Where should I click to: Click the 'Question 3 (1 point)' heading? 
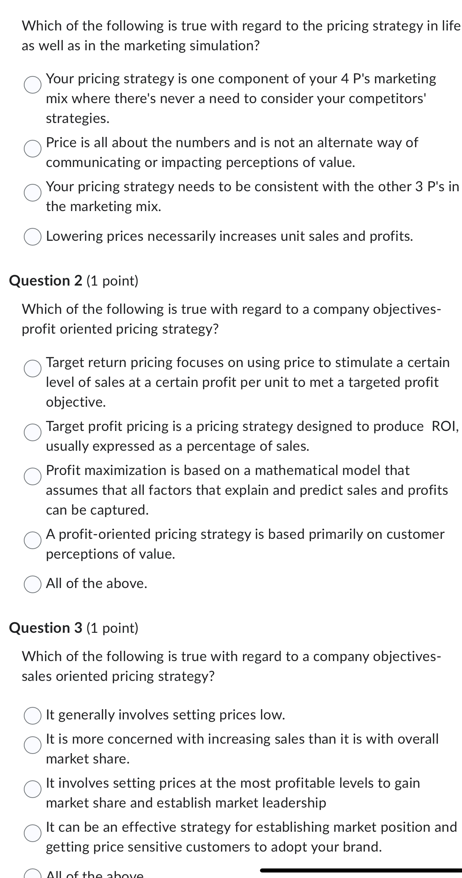74,628
